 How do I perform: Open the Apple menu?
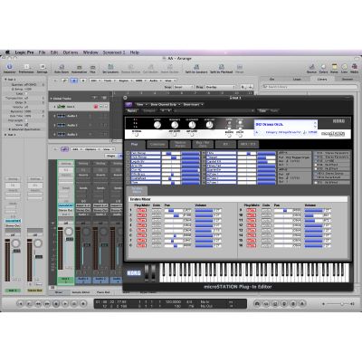pos(7,52)
